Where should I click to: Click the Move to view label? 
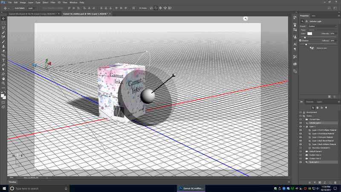pyautogui.click(x=322, y=48)
